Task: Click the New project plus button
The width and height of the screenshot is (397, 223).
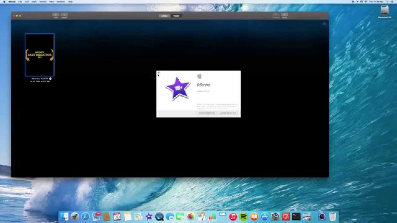Action: point(56,15)
